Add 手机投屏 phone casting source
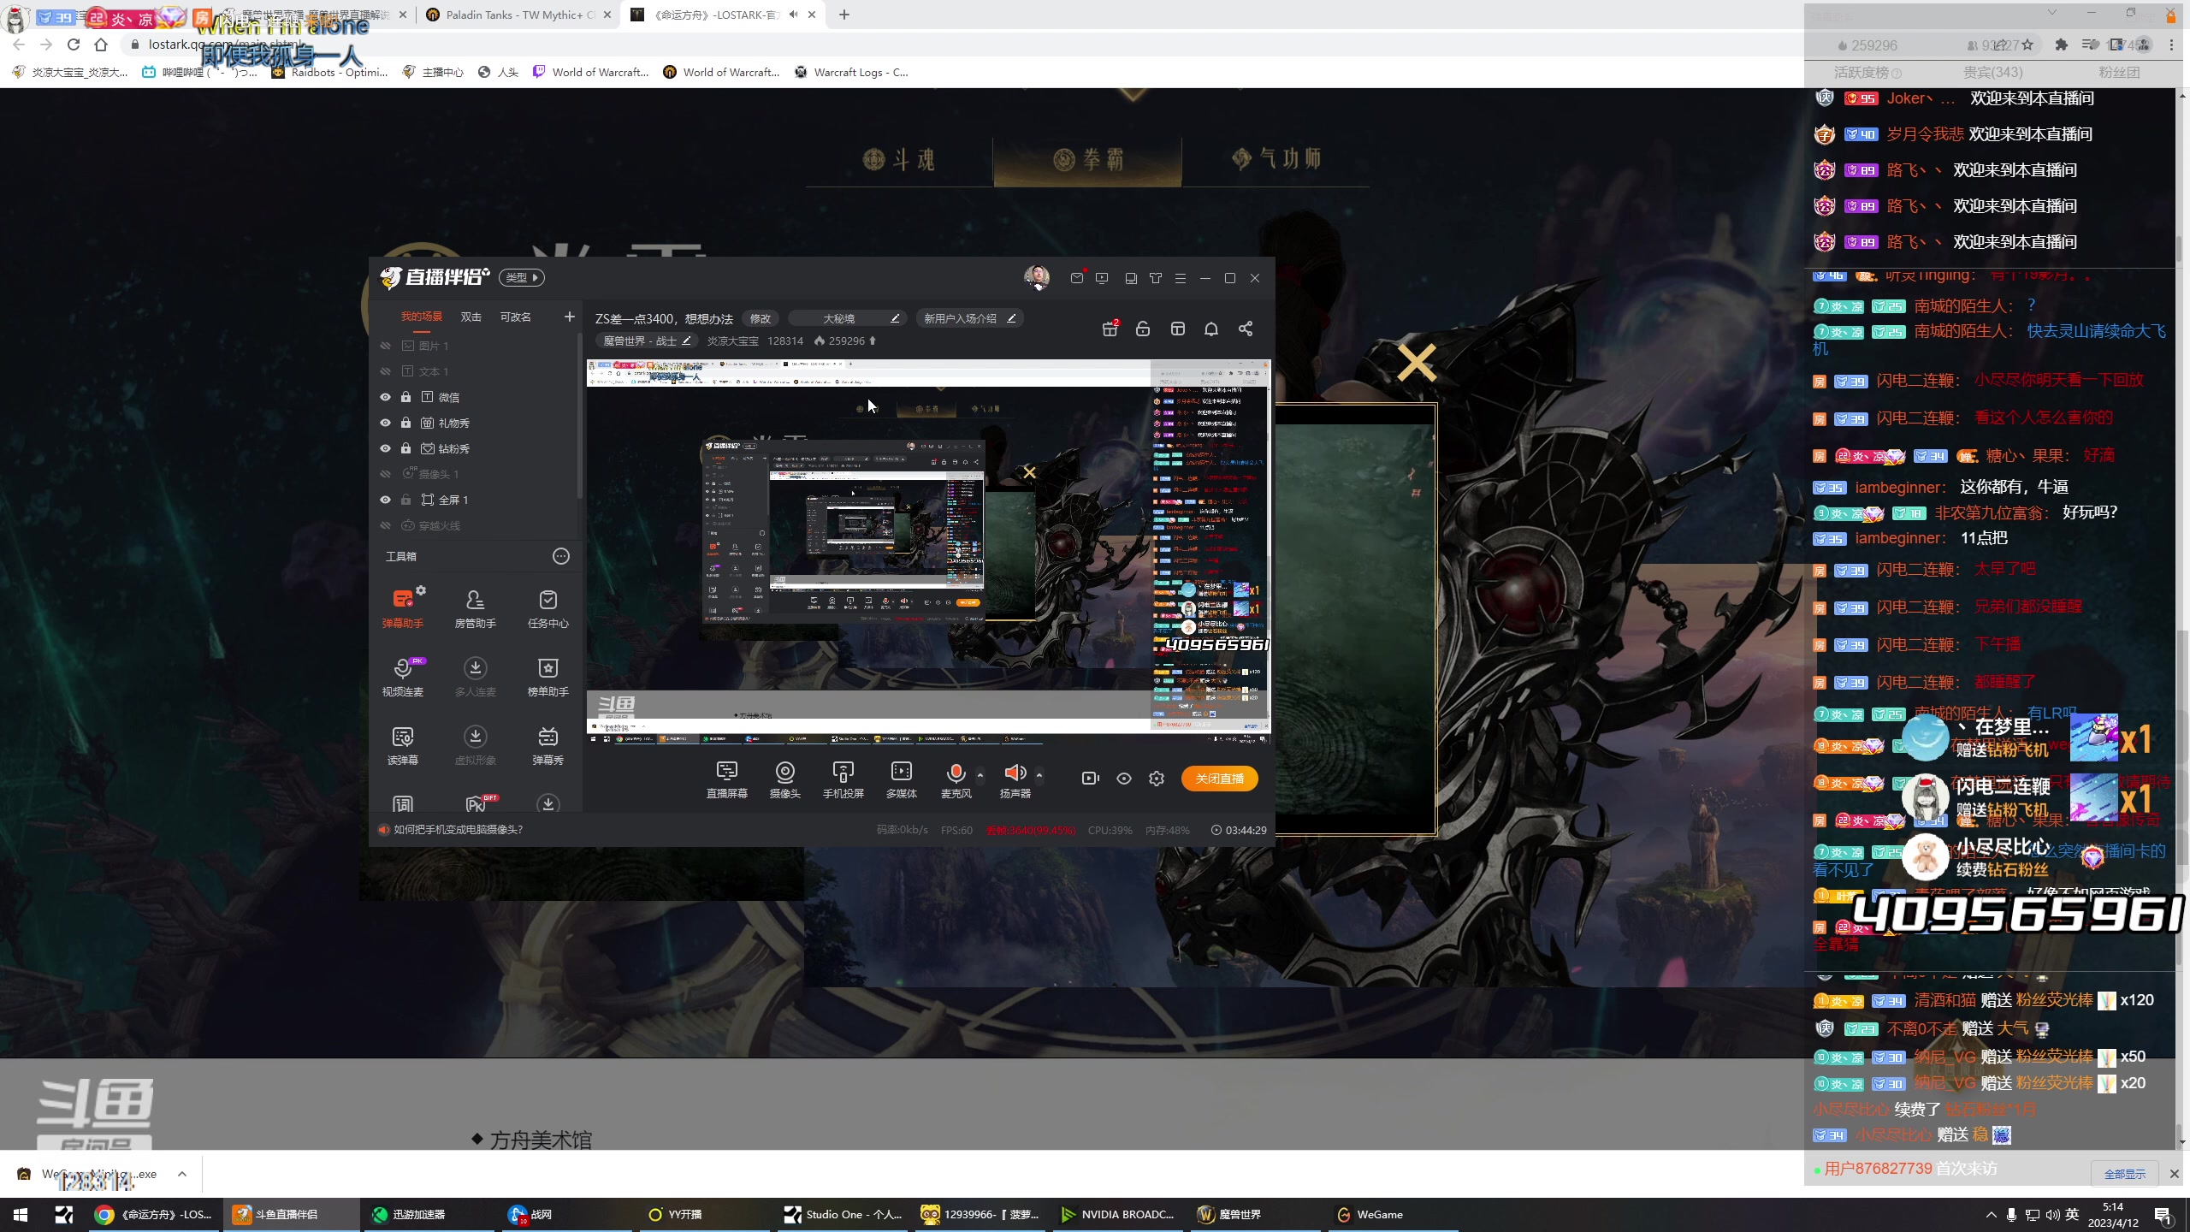Image resolution: width=2190 pixels, height=1232 pixels. click(x=843, y=779)
